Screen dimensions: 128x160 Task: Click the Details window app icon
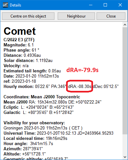coord(6,5)
